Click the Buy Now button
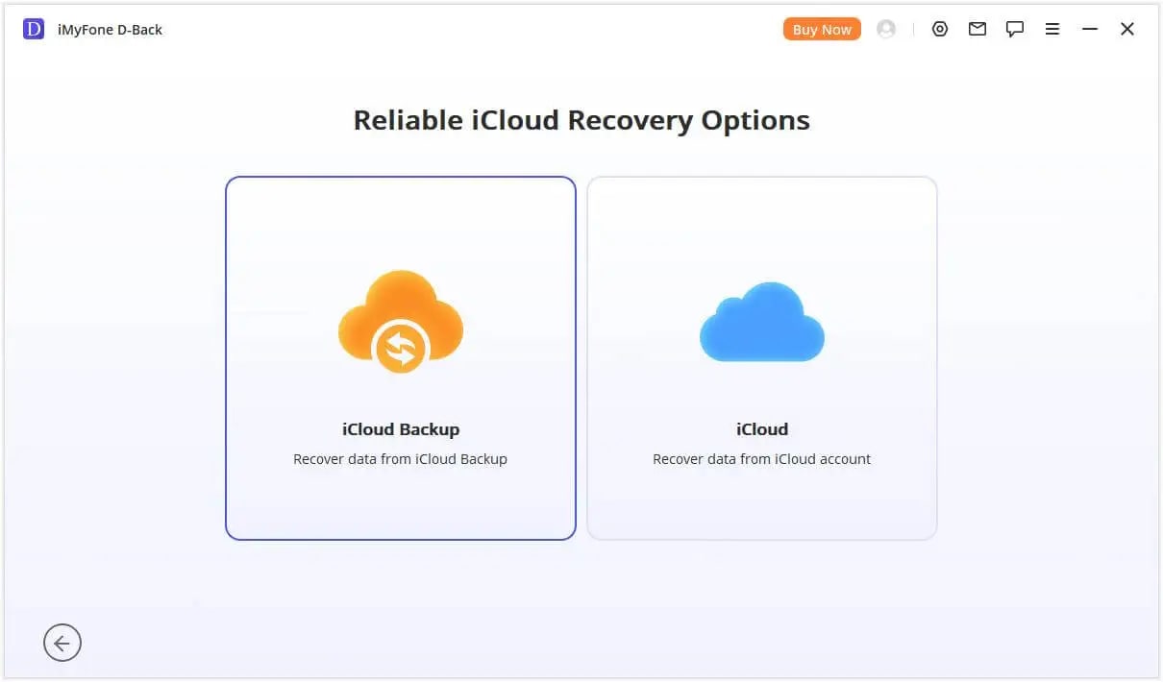Viewport: 1163px width, 682px height. pyautogui.click(x=821, y=29)
